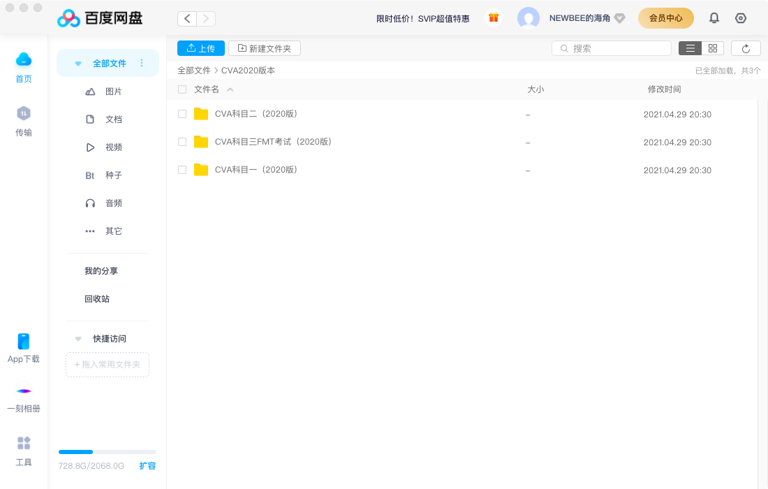Image resolution: width=768 pixels, height=489 pixels.
Task: Click the gift box promotion icon
Action: click(494, 17)
